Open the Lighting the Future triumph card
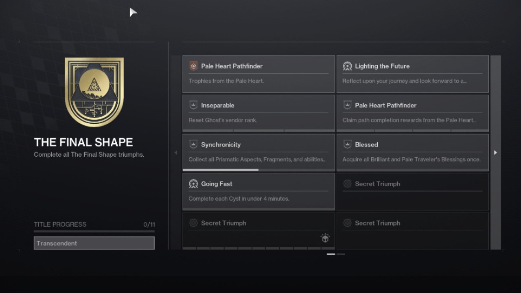Screen dimensions: 521x293 412,74
